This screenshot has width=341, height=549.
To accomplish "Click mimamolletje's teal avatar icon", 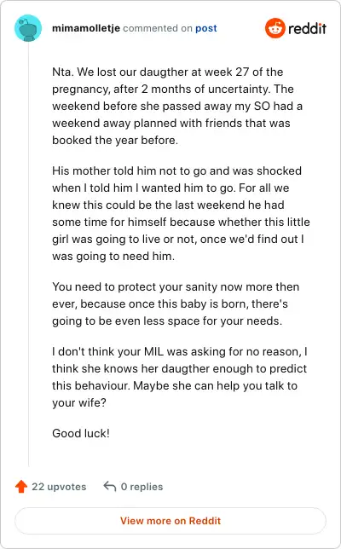I will pos(28,28).
